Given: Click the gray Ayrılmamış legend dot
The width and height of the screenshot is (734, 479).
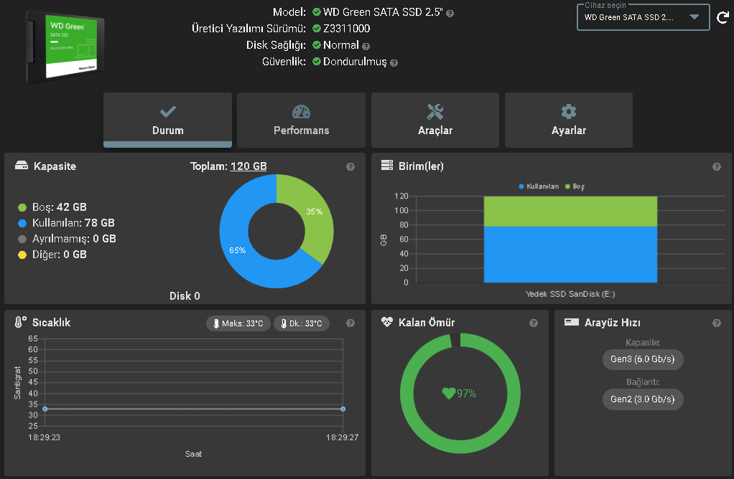Looking at the screenshot, I should (x=22, y=239).
